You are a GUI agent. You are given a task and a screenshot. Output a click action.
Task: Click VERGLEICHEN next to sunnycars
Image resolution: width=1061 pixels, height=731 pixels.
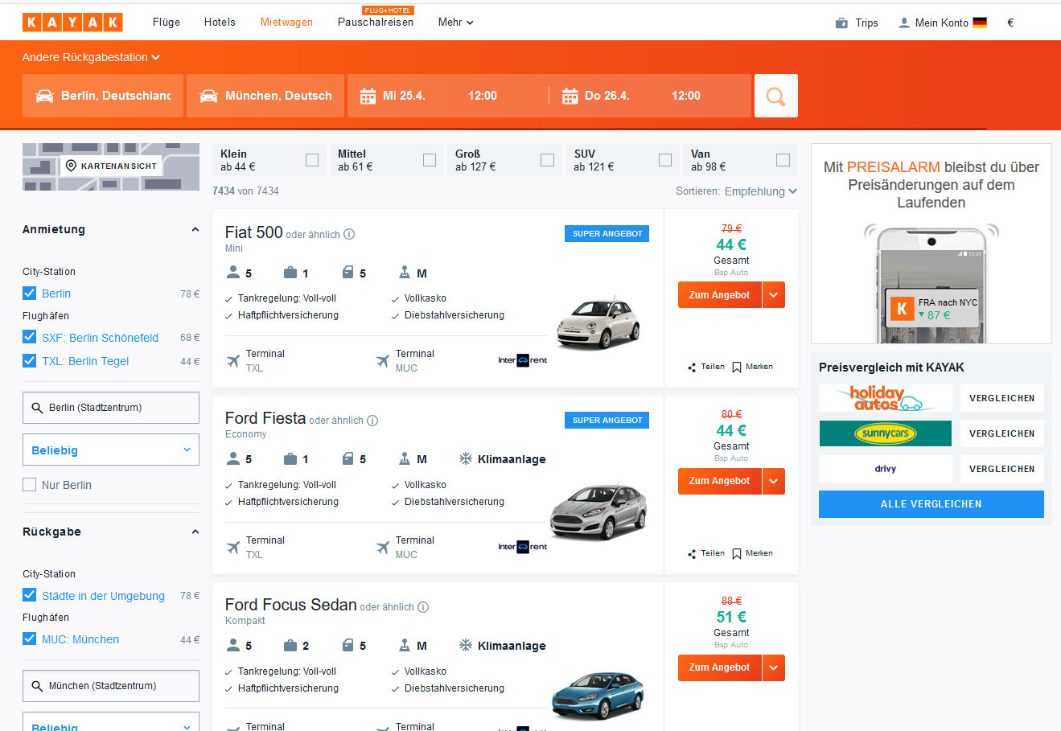point(1002,433)
